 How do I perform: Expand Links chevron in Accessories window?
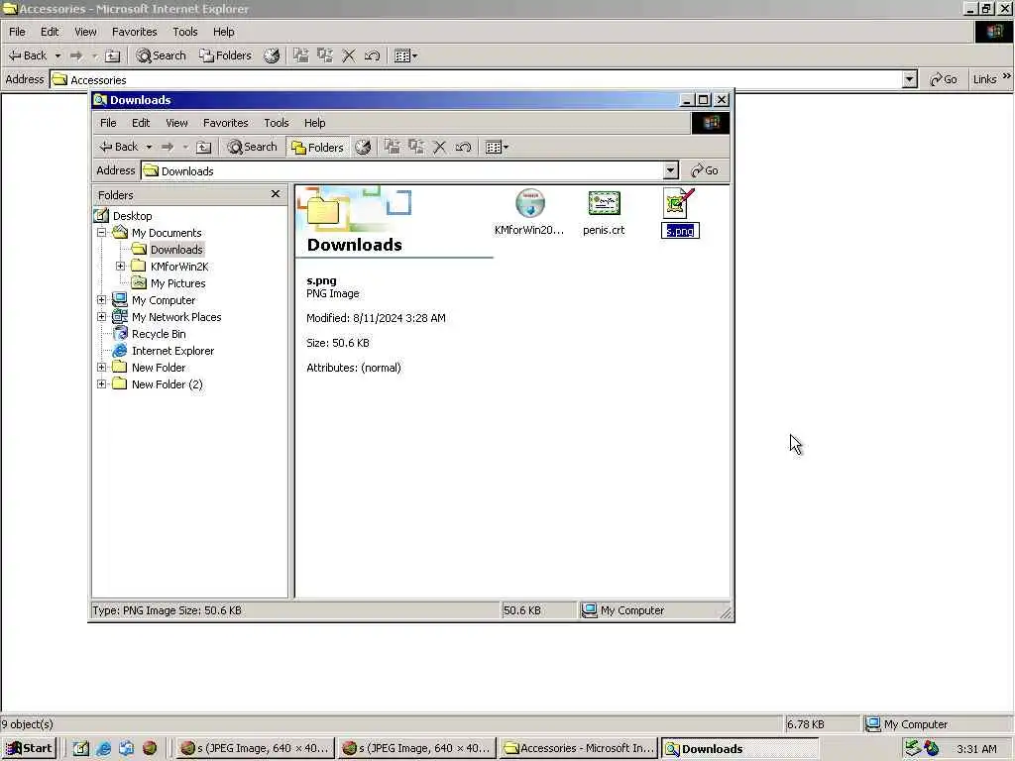[x=1007, y=76]
